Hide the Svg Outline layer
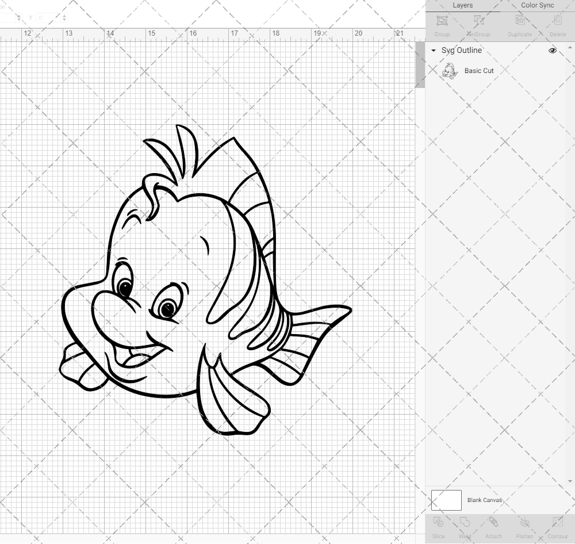 click(x=553, y=51)
